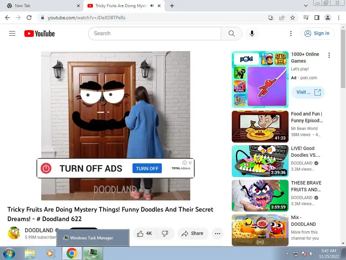
Task: Focus the YouTube Search input field
Action: [x=155, y=34]
